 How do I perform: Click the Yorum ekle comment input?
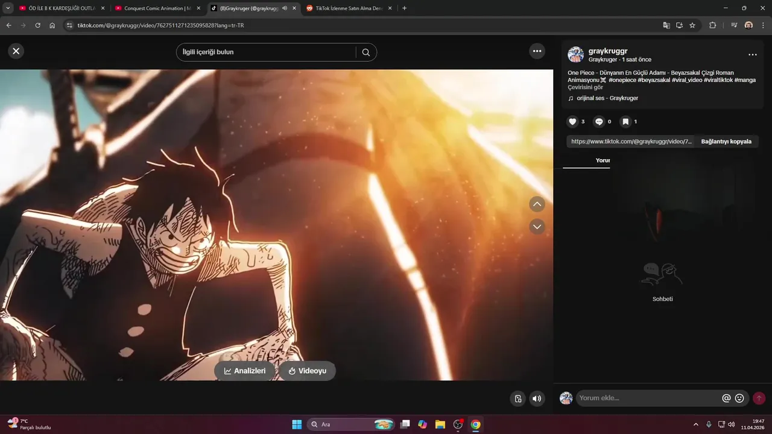648,398
